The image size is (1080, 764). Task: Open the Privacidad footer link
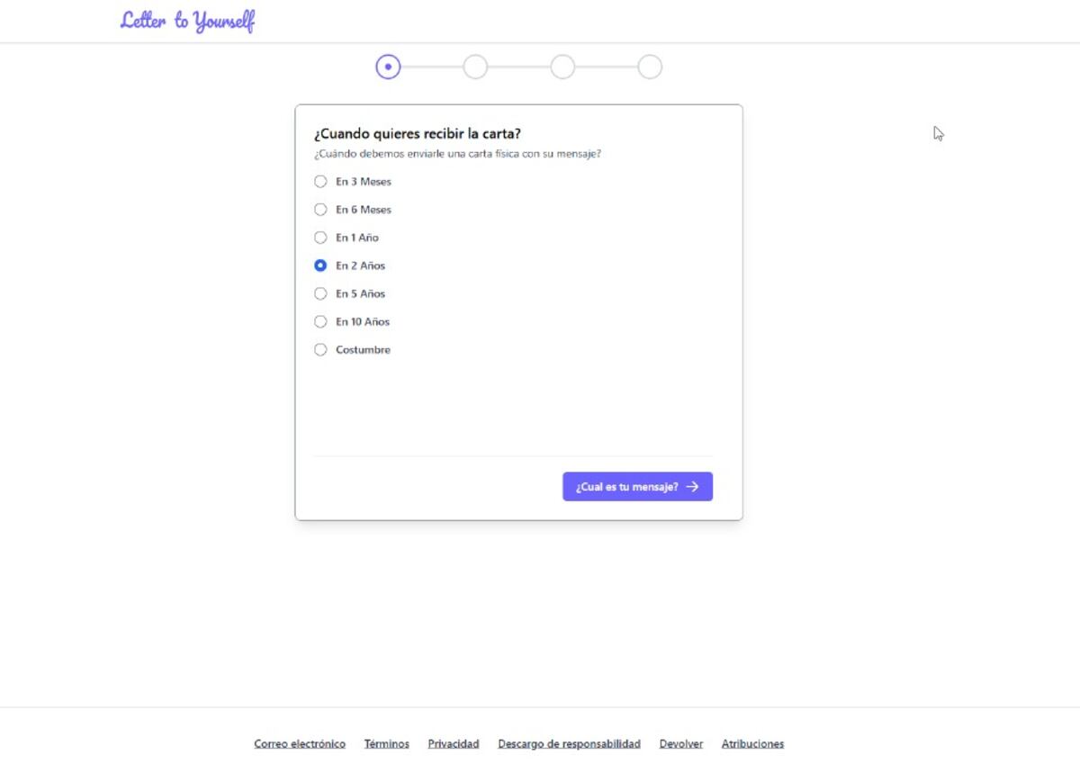[454, 744]
